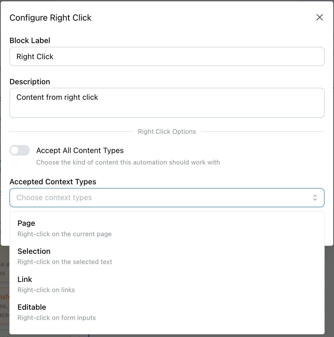Click the Accept All Content Types label
Screen dimensions: 334x337
(80, 151)
